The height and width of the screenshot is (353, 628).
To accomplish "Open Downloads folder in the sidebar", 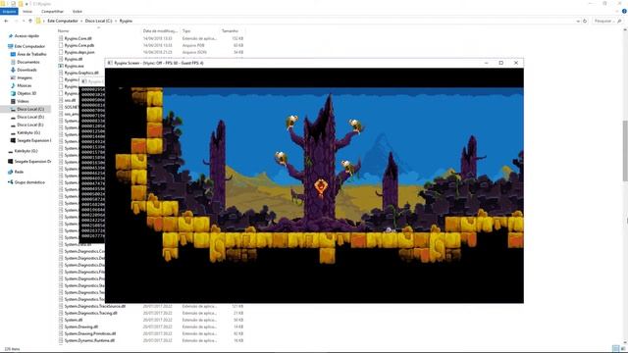I will click(26, 70).
